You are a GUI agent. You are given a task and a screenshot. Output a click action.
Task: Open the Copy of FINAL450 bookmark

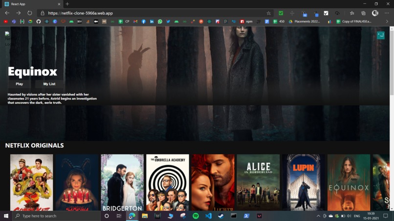[354, 21]
